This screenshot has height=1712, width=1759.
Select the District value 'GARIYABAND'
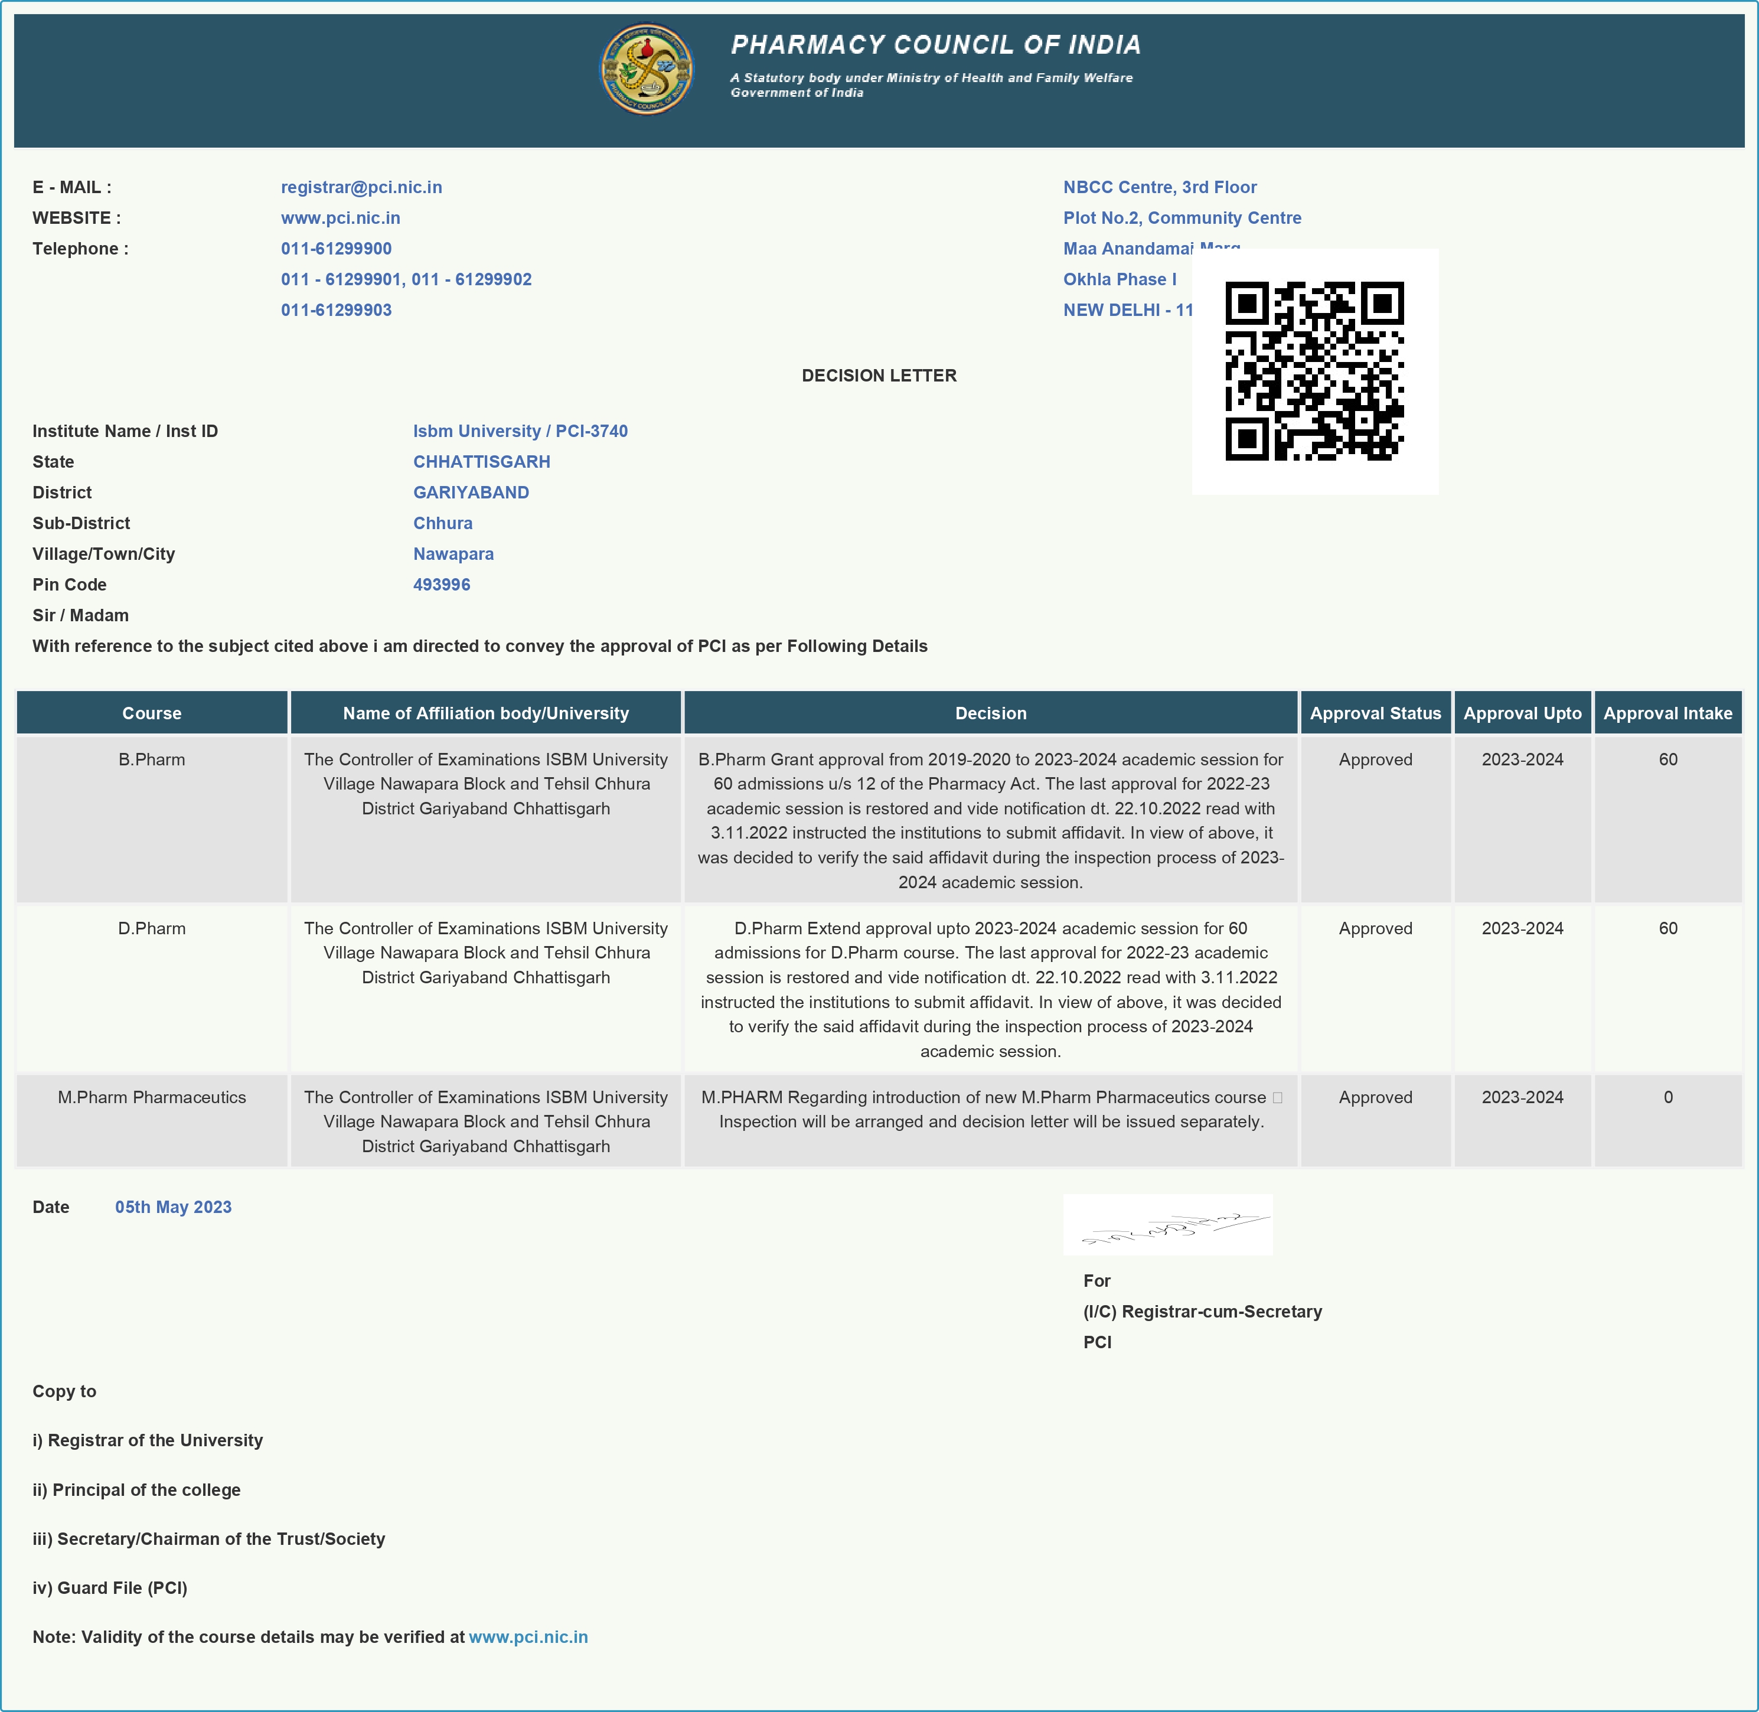pos(471,492)
